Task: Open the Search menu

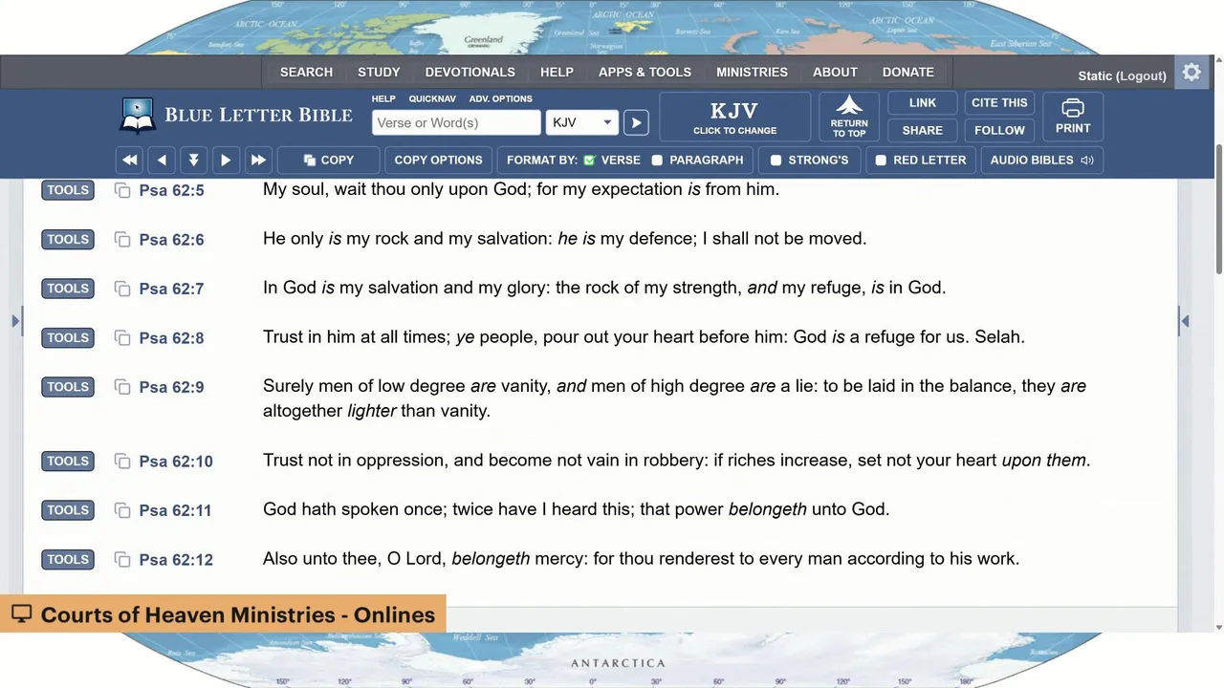Action: tap(306, 72)
